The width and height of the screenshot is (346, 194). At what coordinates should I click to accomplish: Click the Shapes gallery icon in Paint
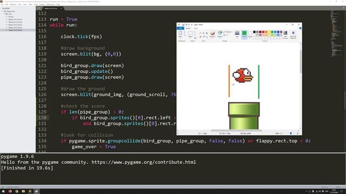(220, 33)
